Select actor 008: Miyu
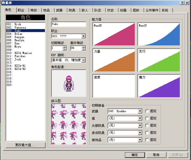The image size is (191, 160). [x=26, y=47]
